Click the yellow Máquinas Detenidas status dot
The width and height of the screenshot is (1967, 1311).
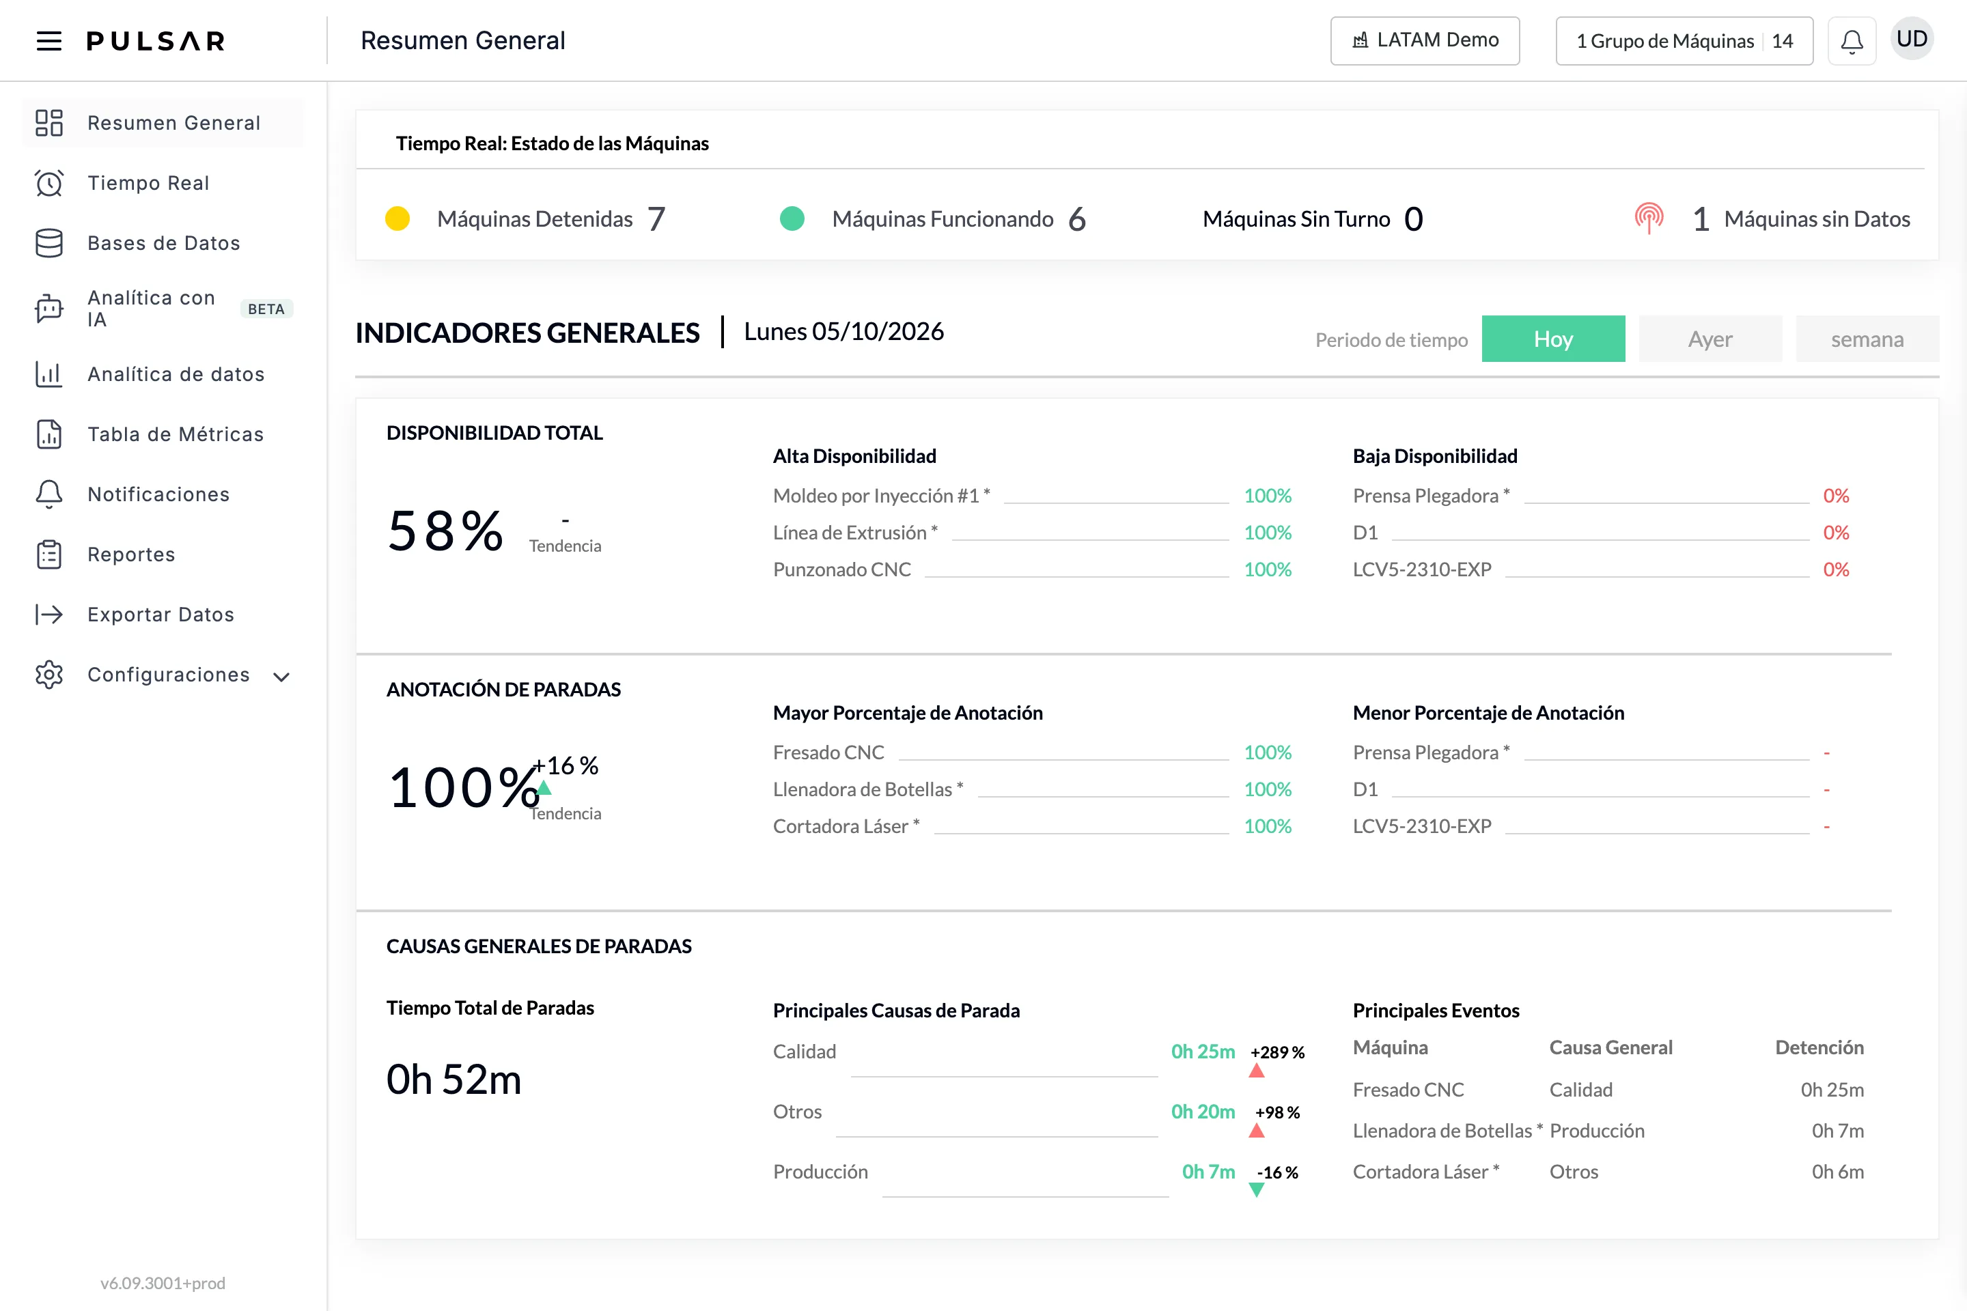(397, 218)
